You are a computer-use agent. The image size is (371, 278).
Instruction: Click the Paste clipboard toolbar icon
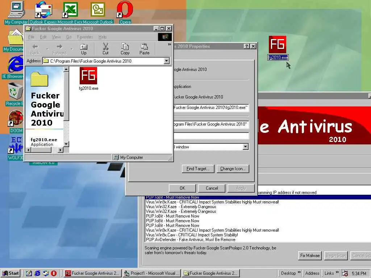tap(144, 49)
